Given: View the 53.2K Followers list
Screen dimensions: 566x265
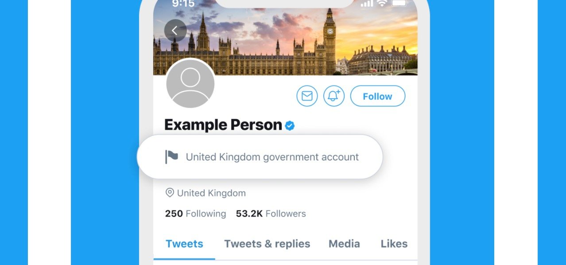Looking at the screenshot, I should click(x=271, y=214).
